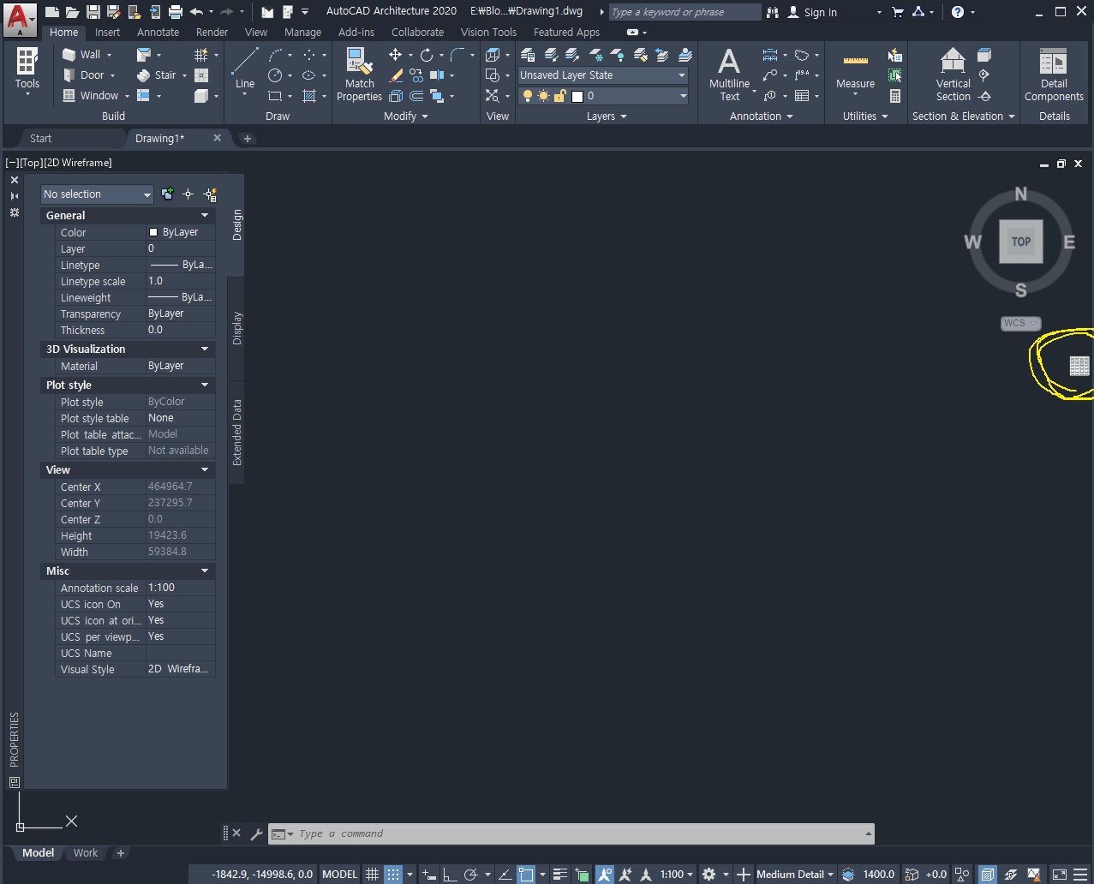The height and width of the screenshot is (884, 1094).
Task: Open workspace switching gear icon in status bar
Action: (x=708, y=875)
